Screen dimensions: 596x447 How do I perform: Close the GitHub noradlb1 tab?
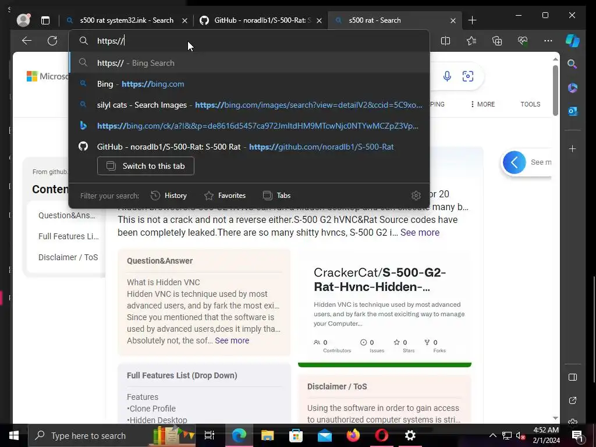coord(320,20)
